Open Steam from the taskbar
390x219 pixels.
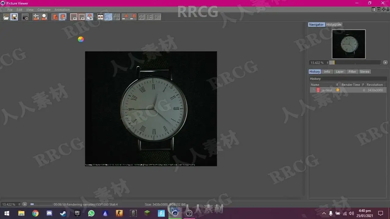pos(63,213)
